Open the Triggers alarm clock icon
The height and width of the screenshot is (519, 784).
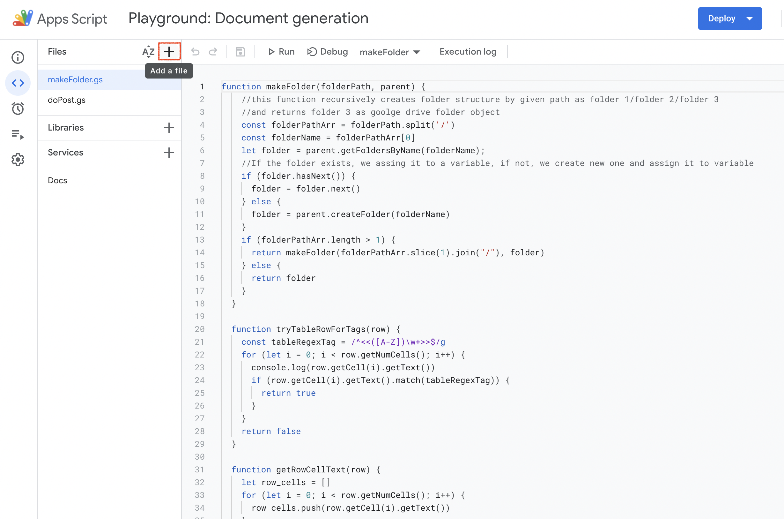pyautogui.click(x=18, y=109)
